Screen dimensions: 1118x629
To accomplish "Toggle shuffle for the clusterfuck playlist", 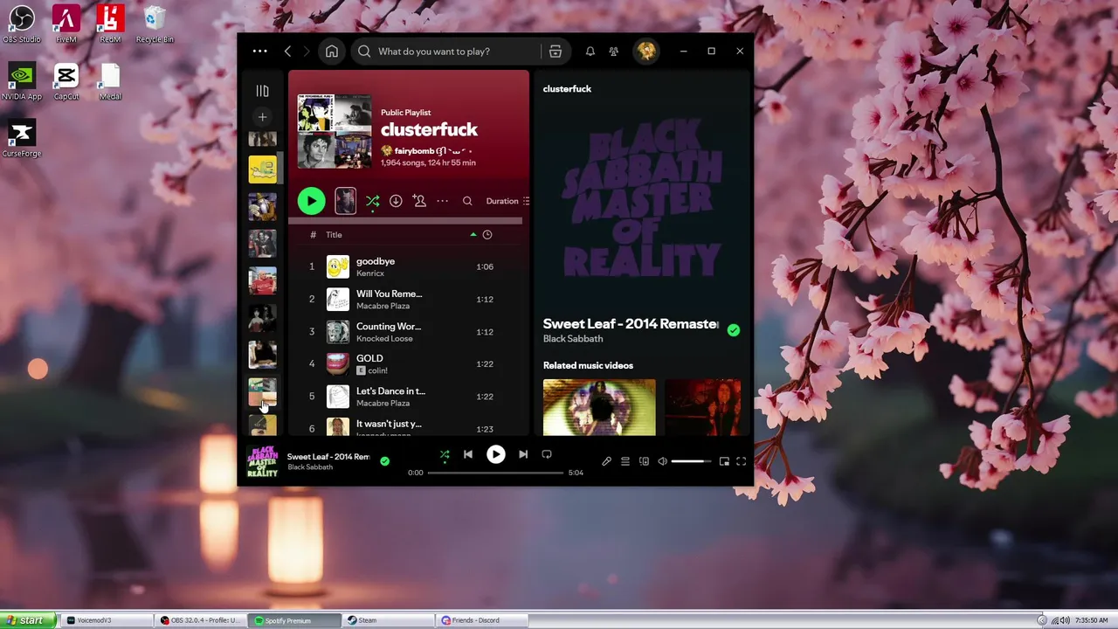I will pos(372,201).
